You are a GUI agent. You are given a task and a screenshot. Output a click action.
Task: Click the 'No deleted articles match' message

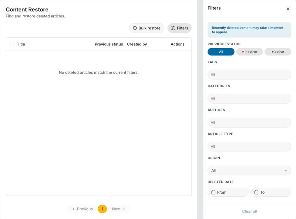[99, 72]
